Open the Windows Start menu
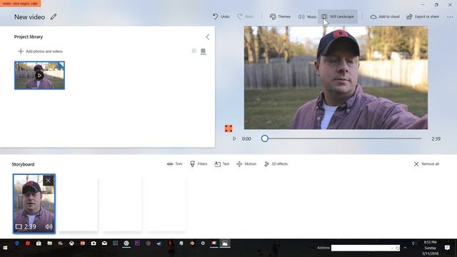Viewport: 457px width, 257px height. tap(5, 248)
